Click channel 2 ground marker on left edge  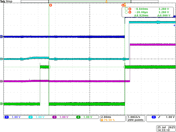[2, 59]
